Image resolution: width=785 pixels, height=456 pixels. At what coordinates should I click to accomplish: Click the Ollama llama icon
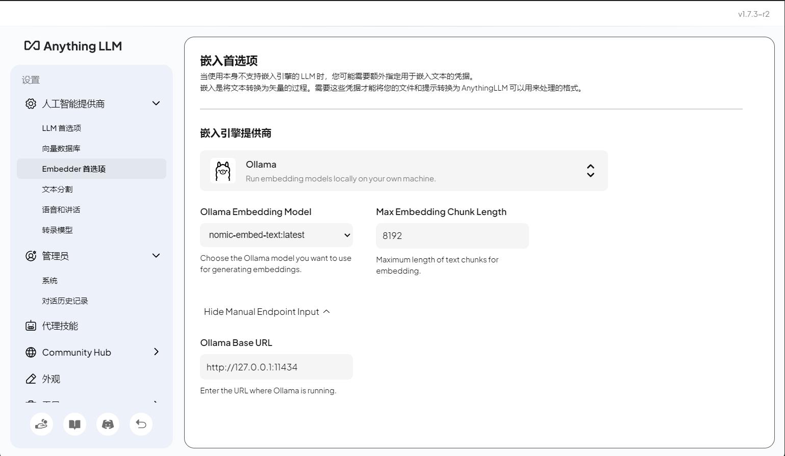[223, 171]
